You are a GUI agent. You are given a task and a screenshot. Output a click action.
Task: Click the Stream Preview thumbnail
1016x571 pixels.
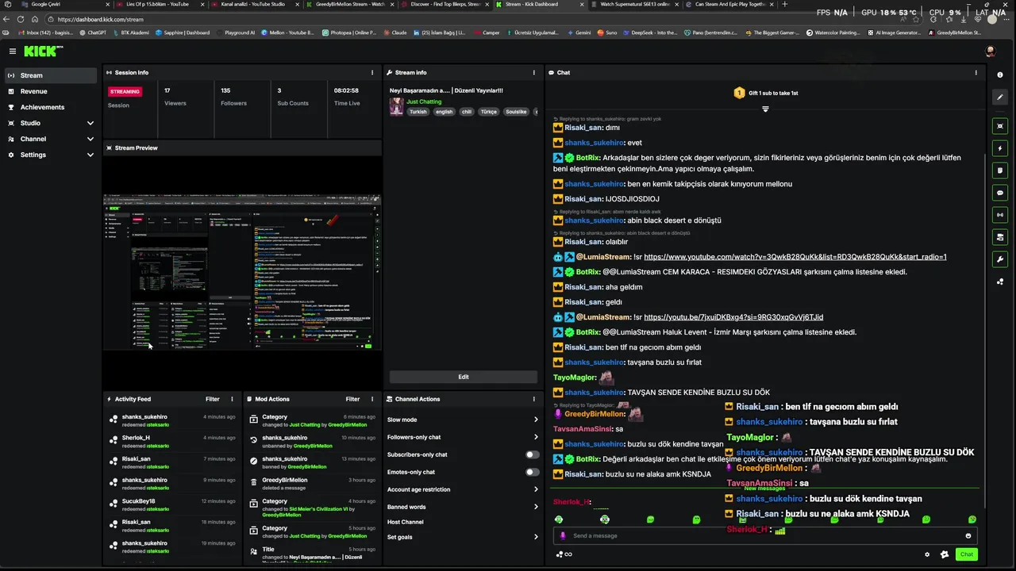(x=242, y=272)
